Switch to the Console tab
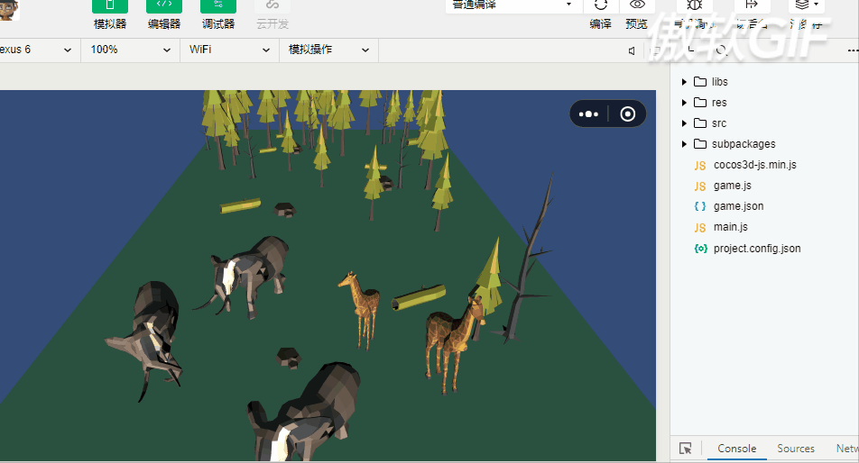The width and height of the screenshot is (859, 463). point(737,449)
